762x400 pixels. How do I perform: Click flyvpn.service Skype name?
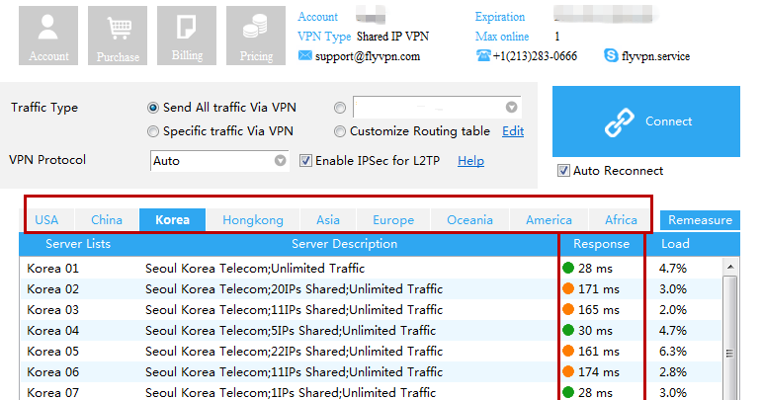(x=655, y=56)
